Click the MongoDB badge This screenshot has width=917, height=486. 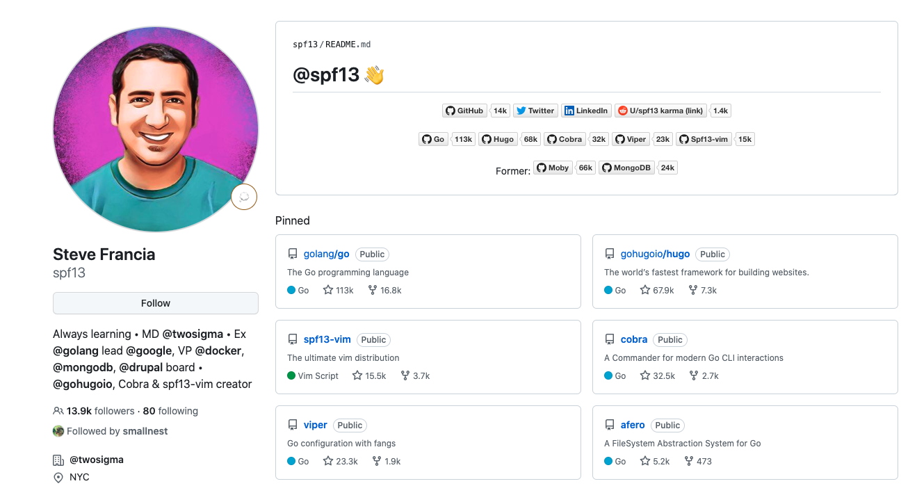click(x=626, y=168)
